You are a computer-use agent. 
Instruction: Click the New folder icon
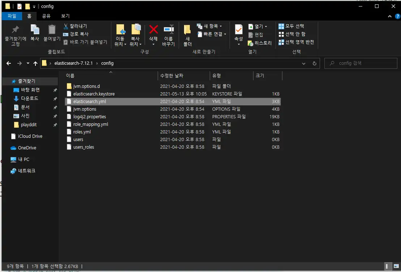[187, 30]
